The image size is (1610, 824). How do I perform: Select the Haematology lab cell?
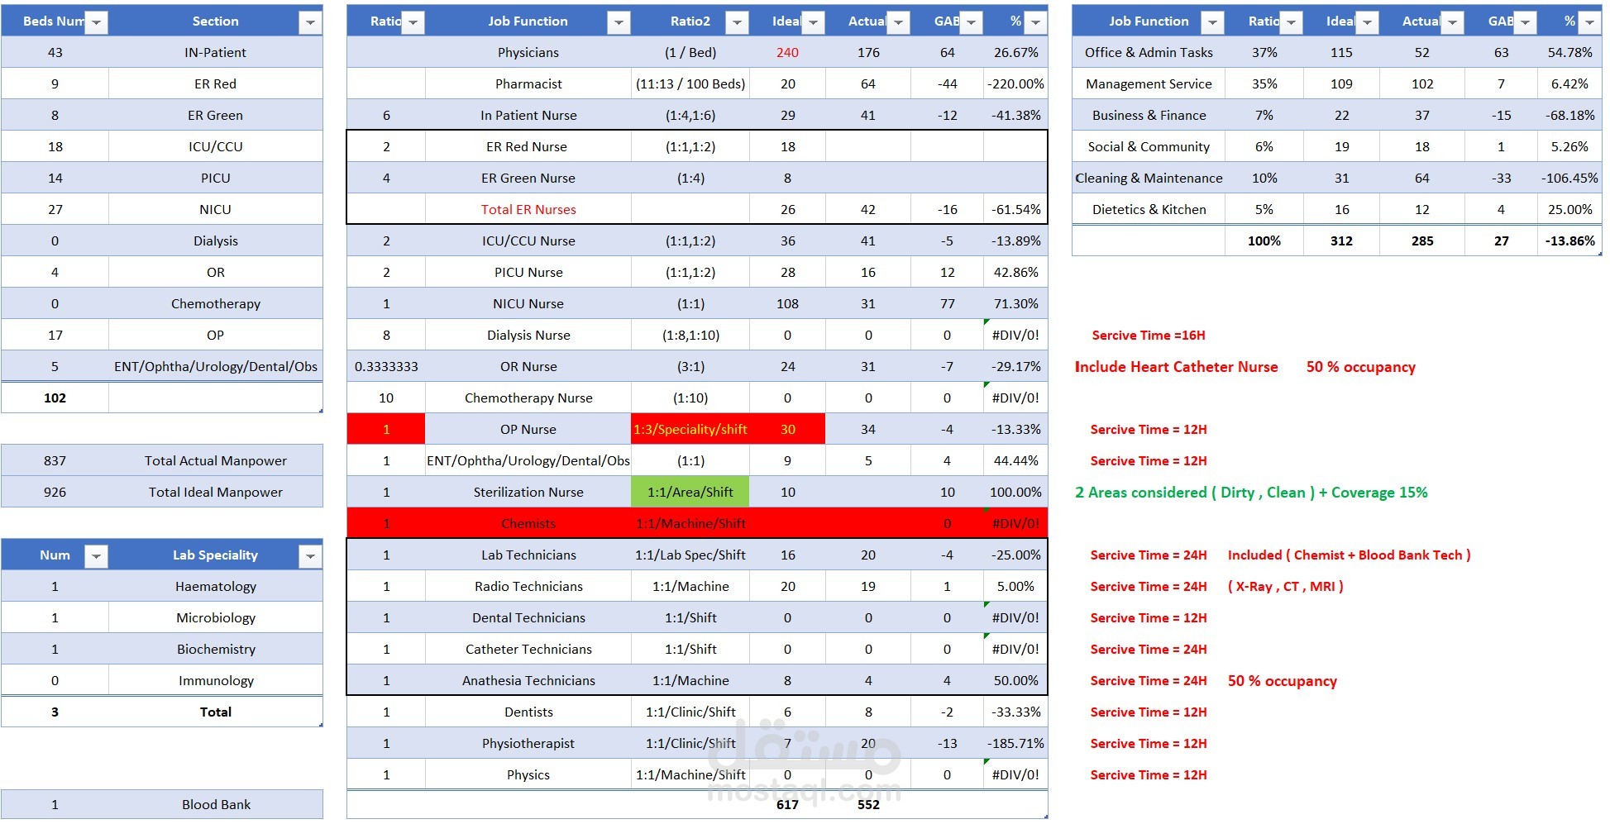(215, 586)
